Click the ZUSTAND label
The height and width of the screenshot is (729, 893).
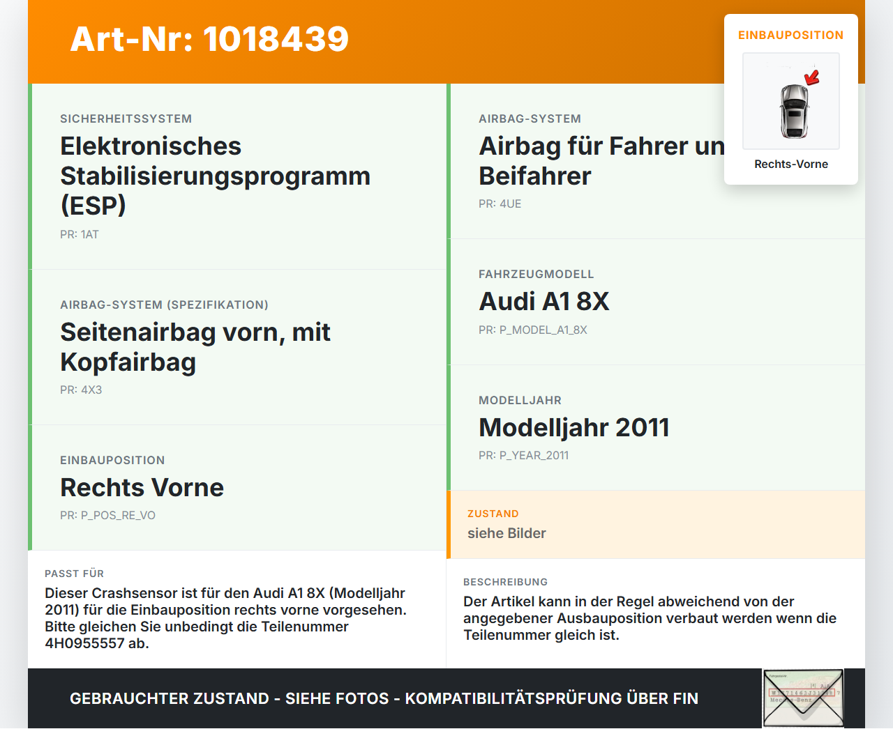click(x=493, y=514)
